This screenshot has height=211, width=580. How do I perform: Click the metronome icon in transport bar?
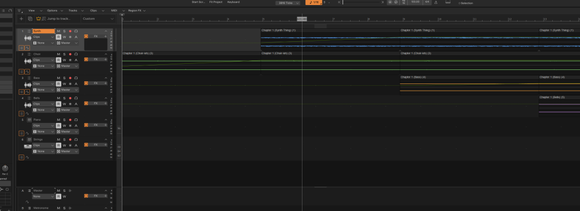[436, 2]
